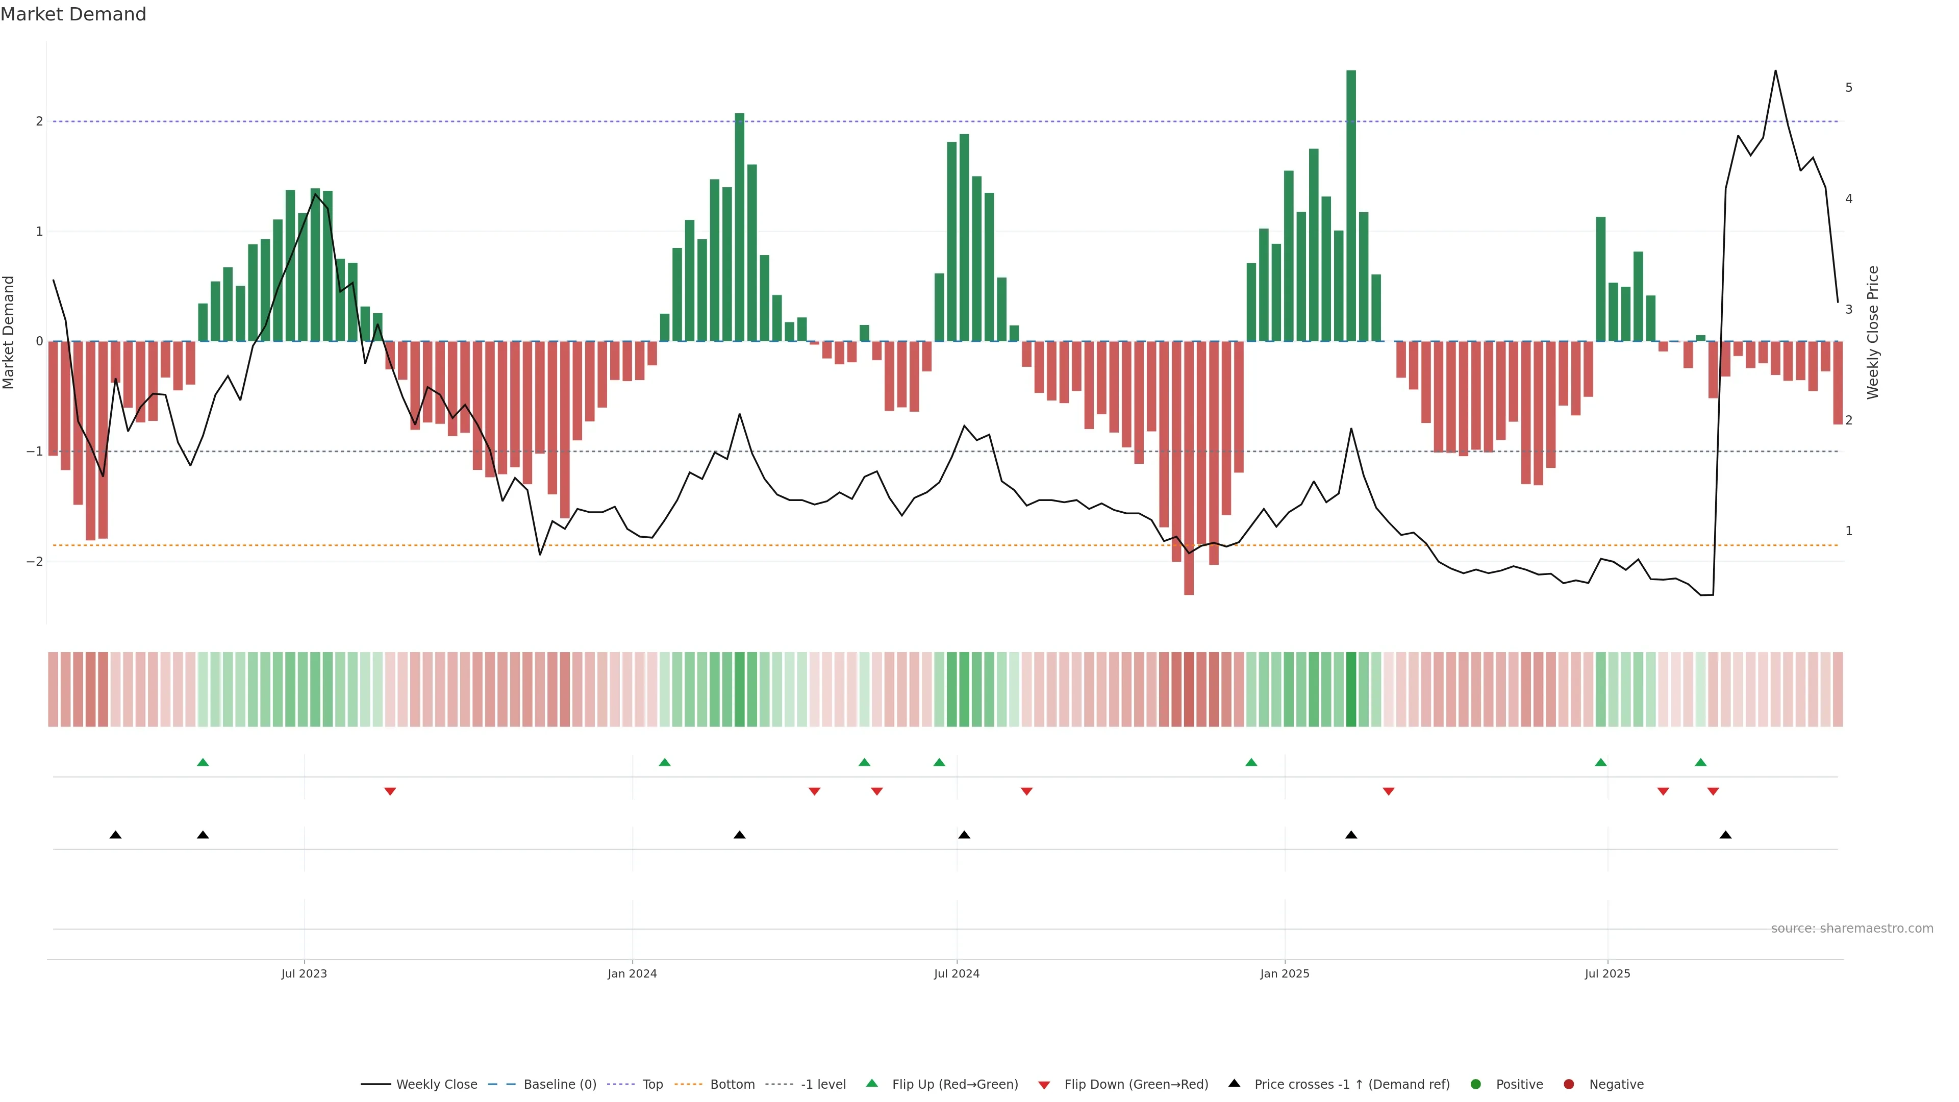Click the Jan 2024 x-axis label
This screenshot has height=1102, width=1959.
pos(632,973)
